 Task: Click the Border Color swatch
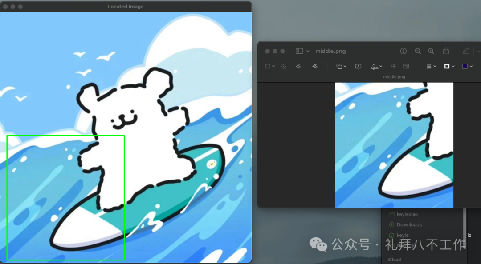pos(447,66)
